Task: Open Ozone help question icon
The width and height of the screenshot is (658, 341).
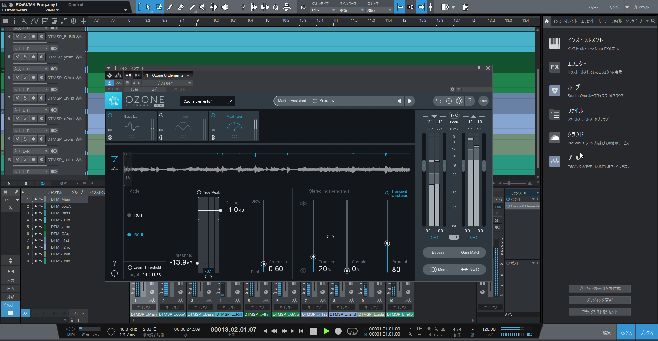Action: (x=470, y=101)
